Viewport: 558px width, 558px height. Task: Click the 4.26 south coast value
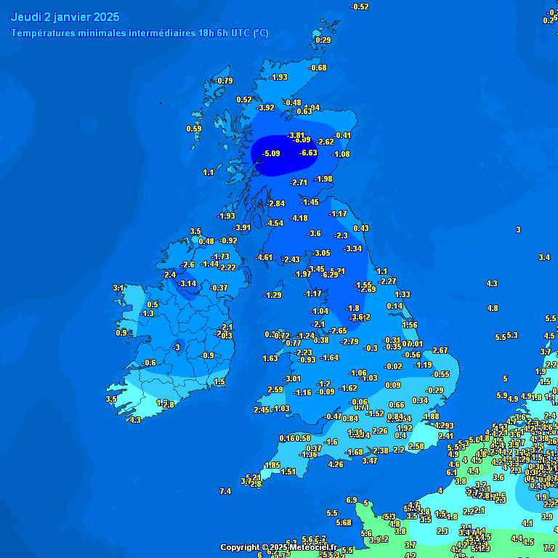coord(336,464)
